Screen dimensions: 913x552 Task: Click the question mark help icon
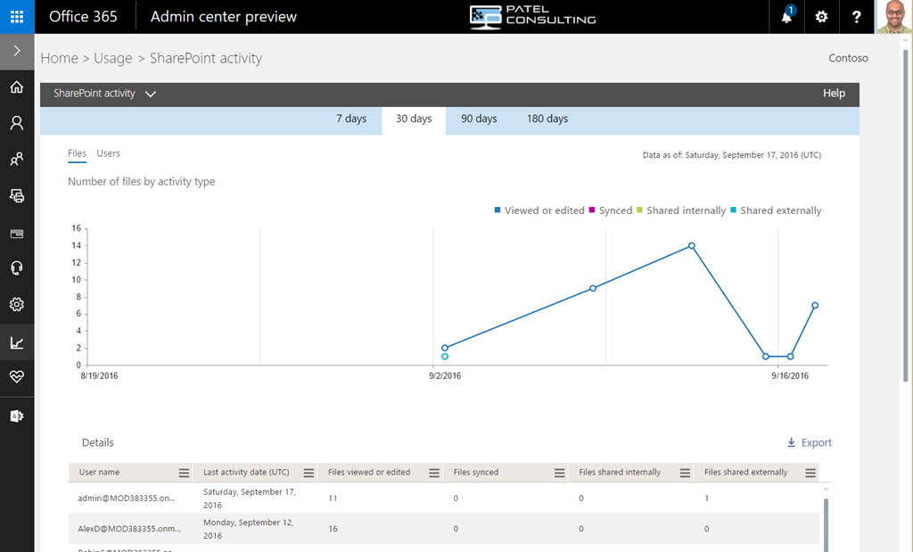click(x=856, y=17)
